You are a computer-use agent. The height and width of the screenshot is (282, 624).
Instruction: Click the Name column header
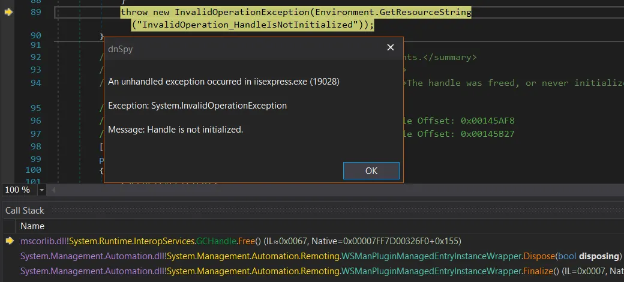click(x=32, y=226)
